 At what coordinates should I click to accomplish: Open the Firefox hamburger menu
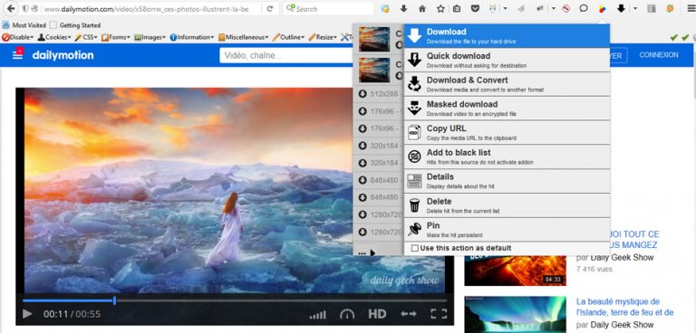(691, 8)
